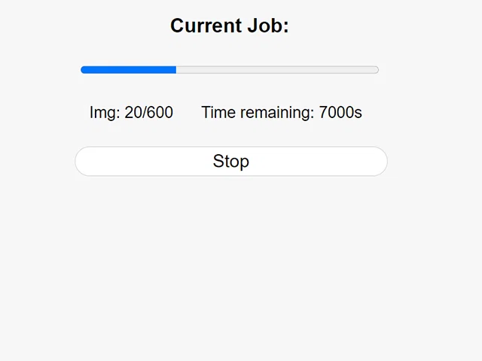Click the word "Job:" in the heading
482x361 pixels.
pos(267,26)
